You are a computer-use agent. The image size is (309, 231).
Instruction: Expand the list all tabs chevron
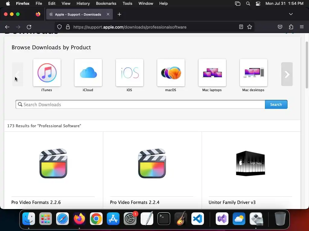291,14
